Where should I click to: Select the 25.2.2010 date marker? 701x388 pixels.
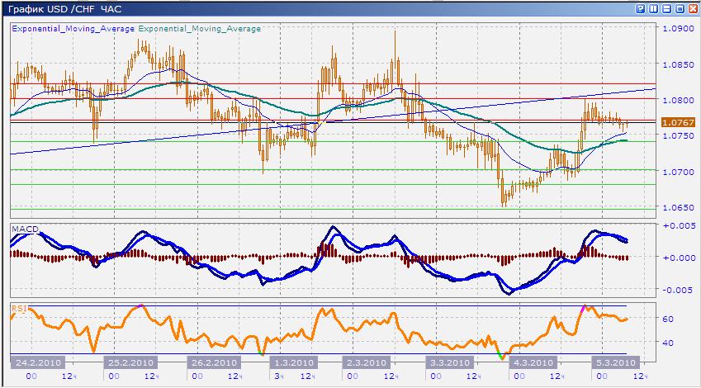(x=130, y=362)
